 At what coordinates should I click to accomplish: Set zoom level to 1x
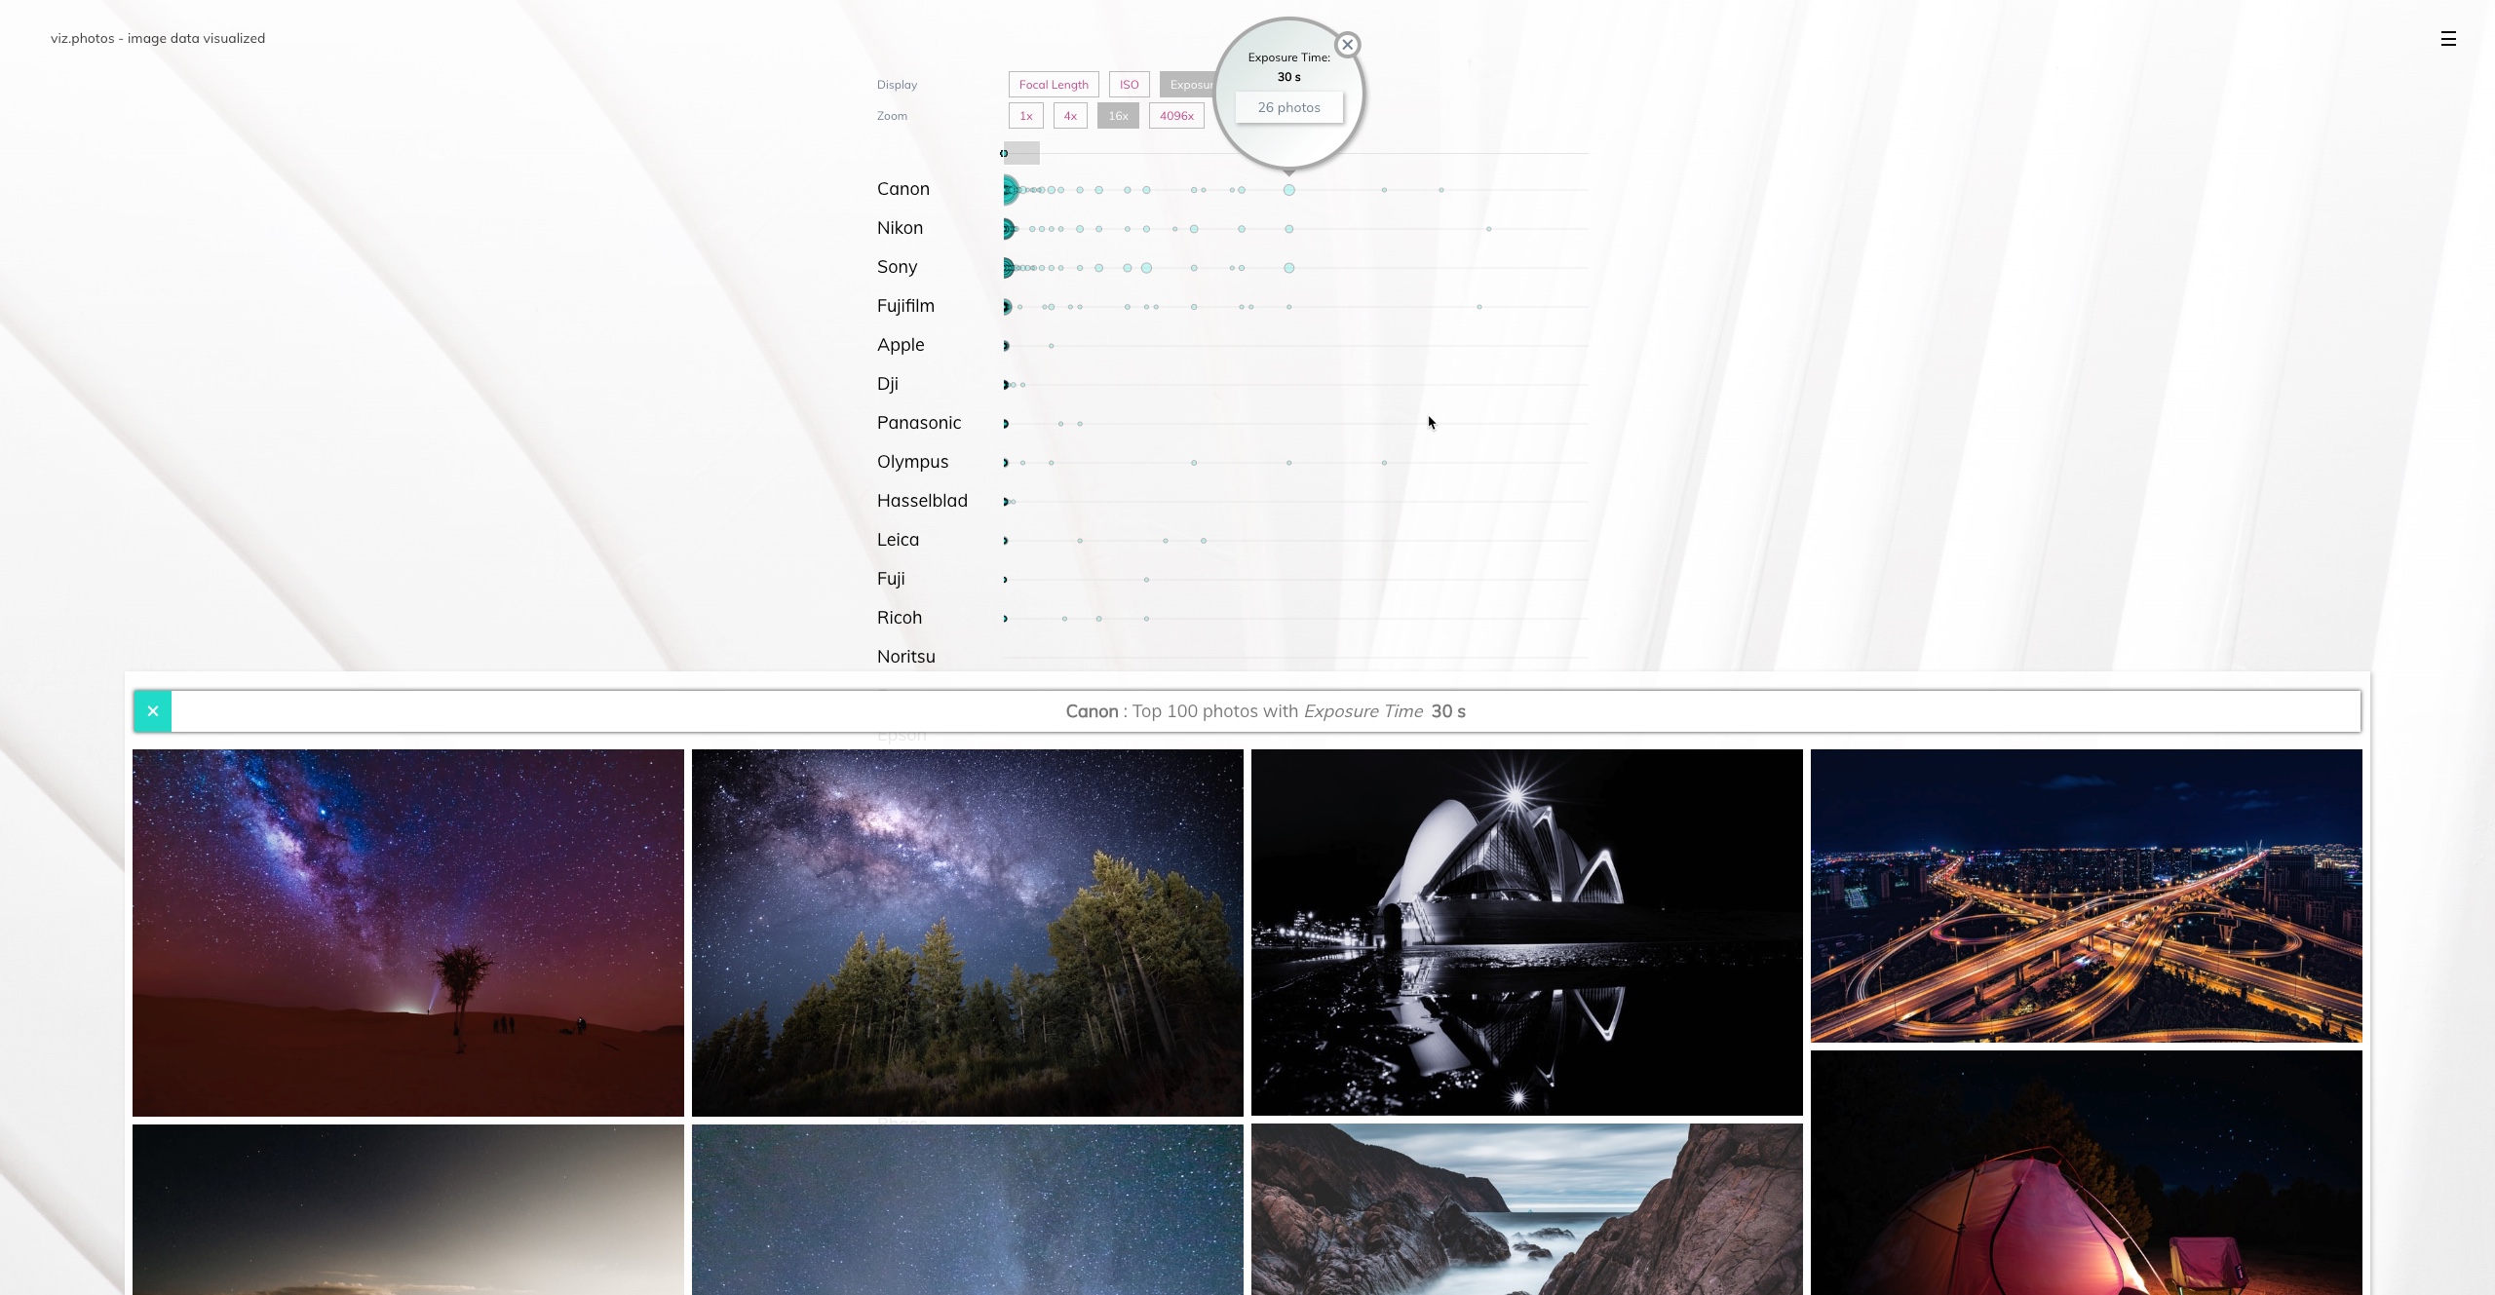click(x=1025, y=115)
